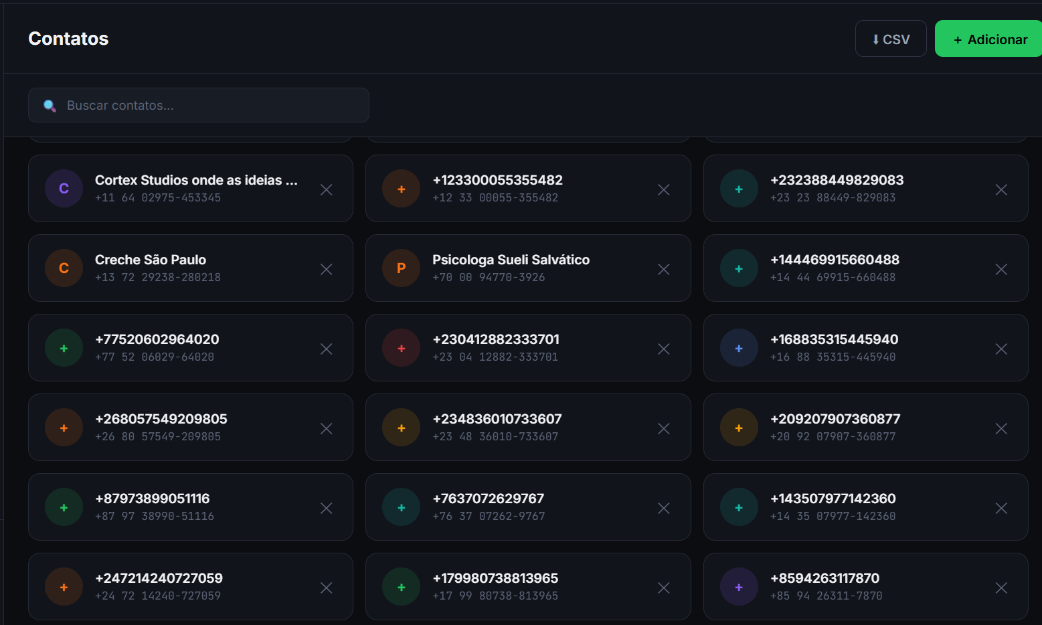
Task: Click the avatar of +123300055355482
Action: click(x=401, y=188)
